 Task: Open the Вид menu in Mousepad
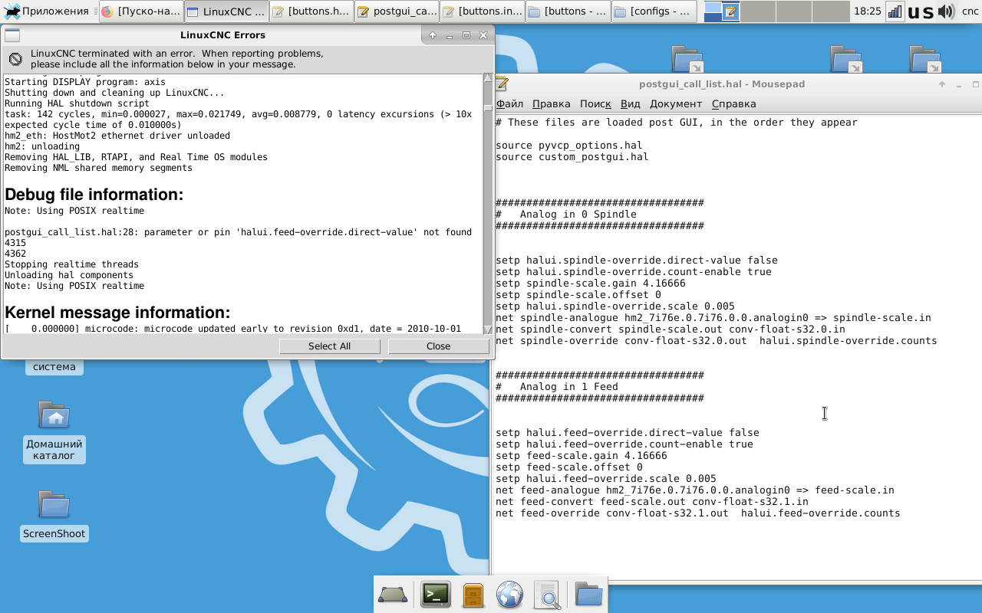[630, 104]
